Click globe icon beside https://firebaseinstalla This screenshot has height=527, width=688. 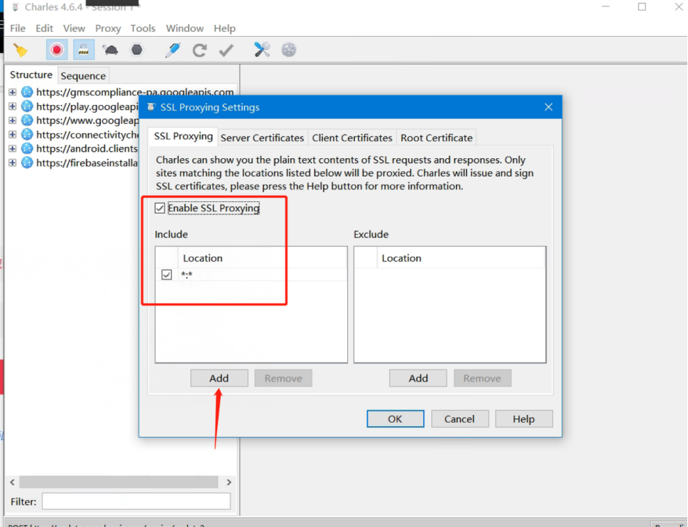(27, 162)
